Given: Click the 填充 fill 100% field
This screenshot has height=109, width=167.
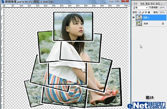Looking at the screenshot, I should click(162, 12).
